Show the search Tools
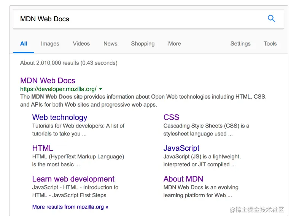 pyautogui.click(x=270, y=44)
